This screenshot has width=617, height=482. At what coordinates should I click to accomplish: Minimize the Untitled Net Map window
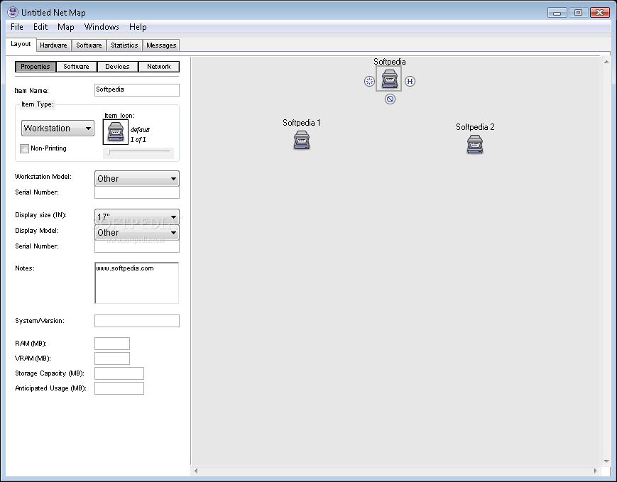(x=557, y=13)
